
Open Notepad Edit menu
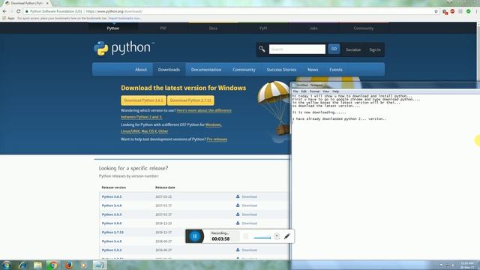(304, 91)
